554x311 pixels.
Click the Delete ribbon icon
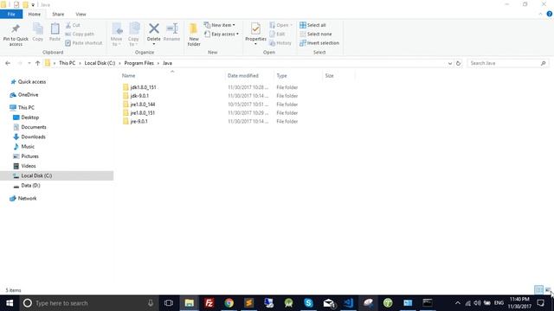(x=154, y=35)
